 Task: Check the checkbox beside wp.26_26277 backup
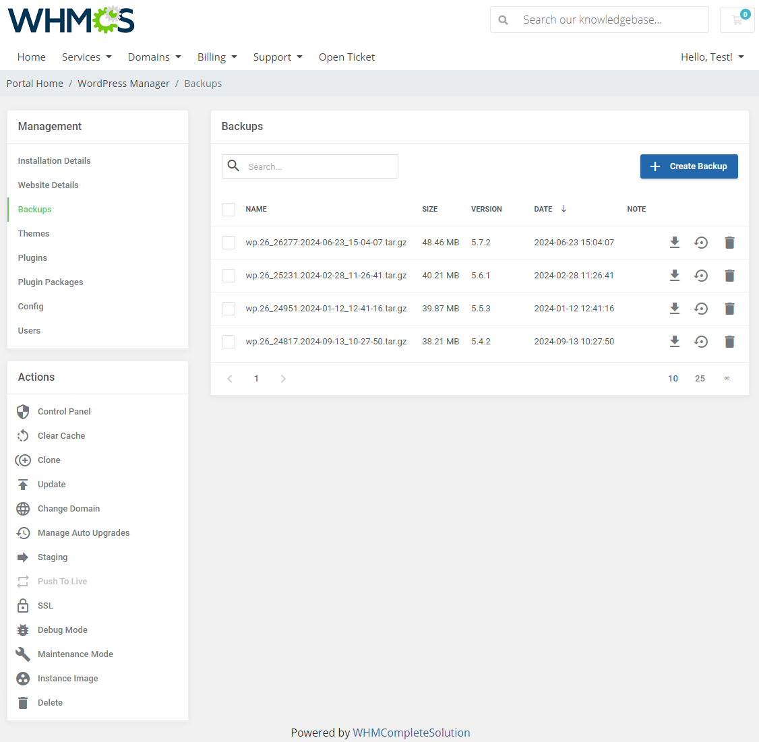(228, 242)
